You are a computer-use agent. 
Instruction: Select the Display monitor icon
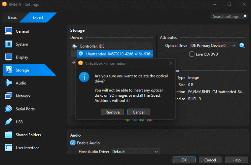[x=9, y=57]
